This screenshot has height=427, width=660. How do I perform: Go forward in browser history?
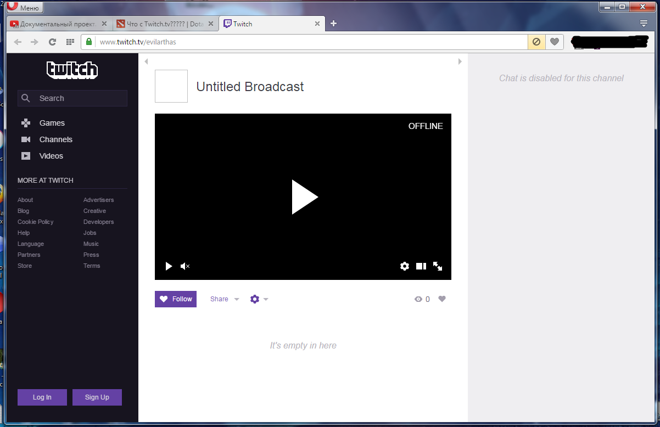pyautogui.click(x=35, y=42)
